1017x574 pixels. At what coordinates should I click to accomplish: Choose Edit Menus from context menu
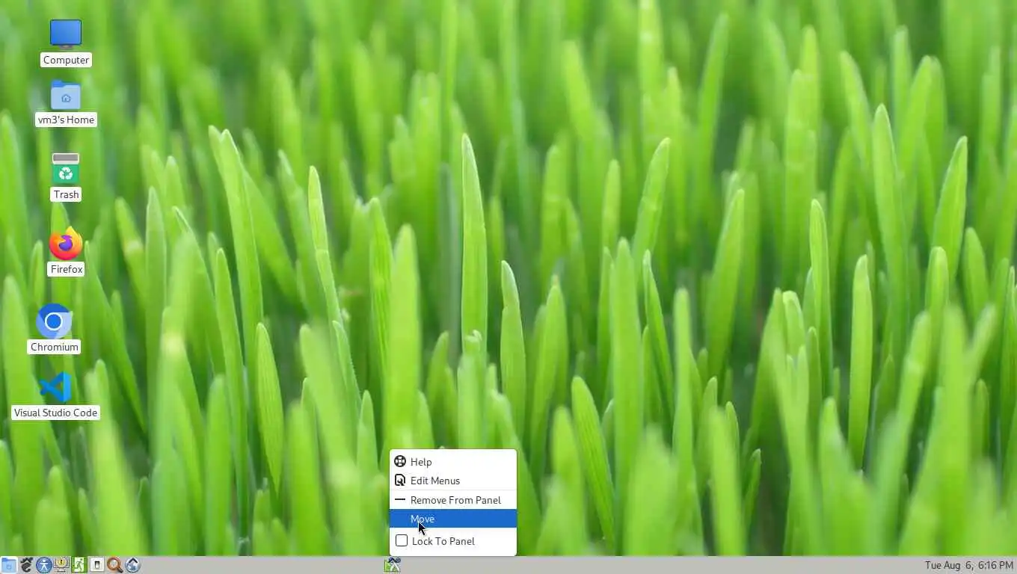[452, 481]
